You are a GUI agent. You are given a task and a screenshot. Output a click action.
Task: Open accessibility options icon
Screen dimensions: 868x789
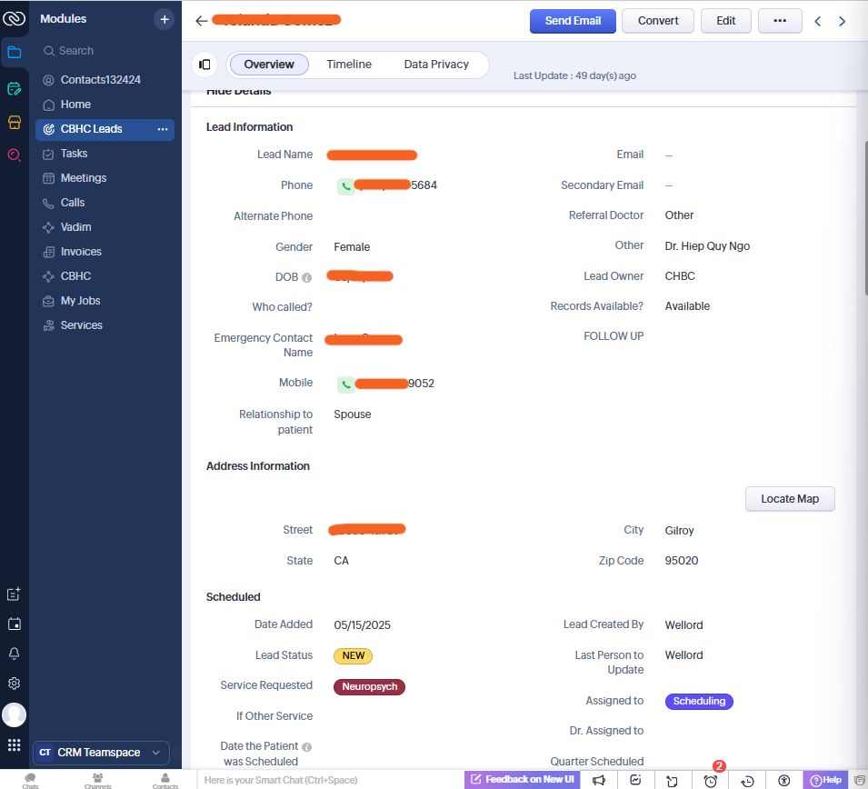(783, 781)
